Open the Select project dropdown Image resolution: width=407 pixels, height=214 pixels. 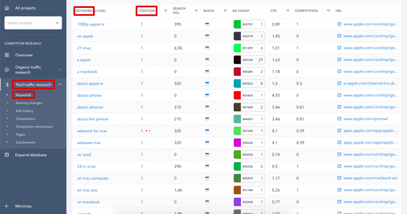tap(33, 23)
